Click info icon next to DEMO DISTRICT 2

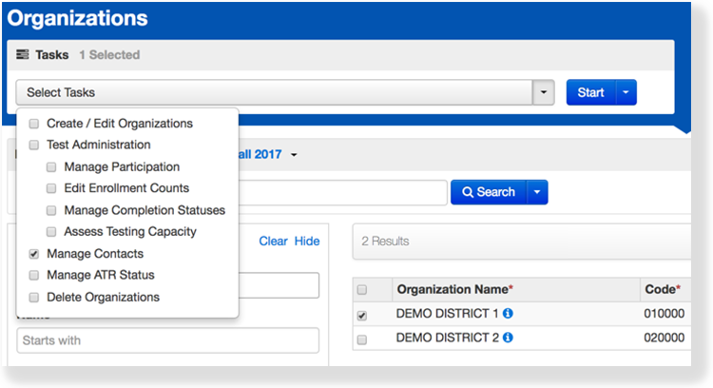508,338
